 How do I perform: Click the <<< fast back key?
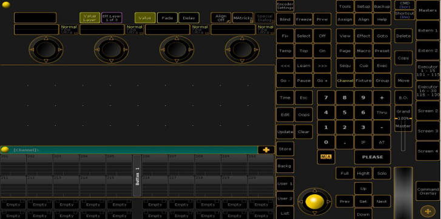click(x=285, y=66)
